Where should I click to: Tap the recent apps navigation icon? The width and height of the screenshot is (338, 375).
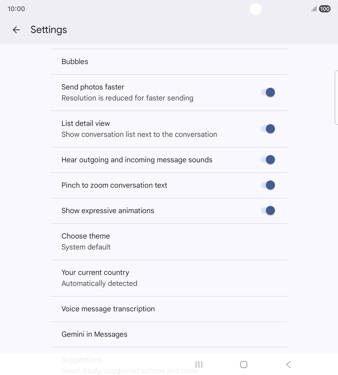199,364
